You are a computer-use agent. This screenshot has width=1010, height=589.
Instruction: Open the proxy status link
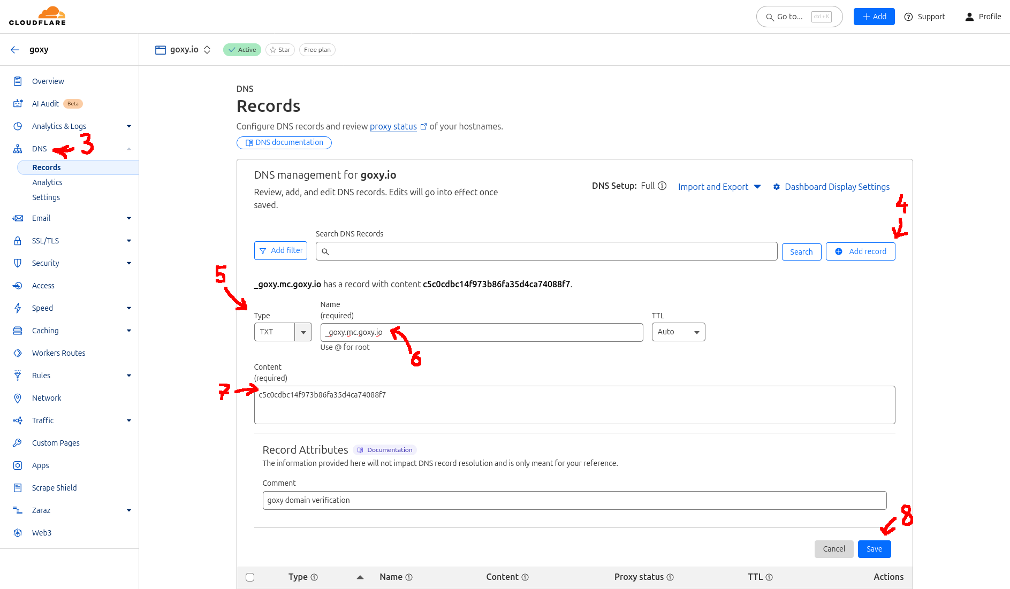click(x=393, y=126)
